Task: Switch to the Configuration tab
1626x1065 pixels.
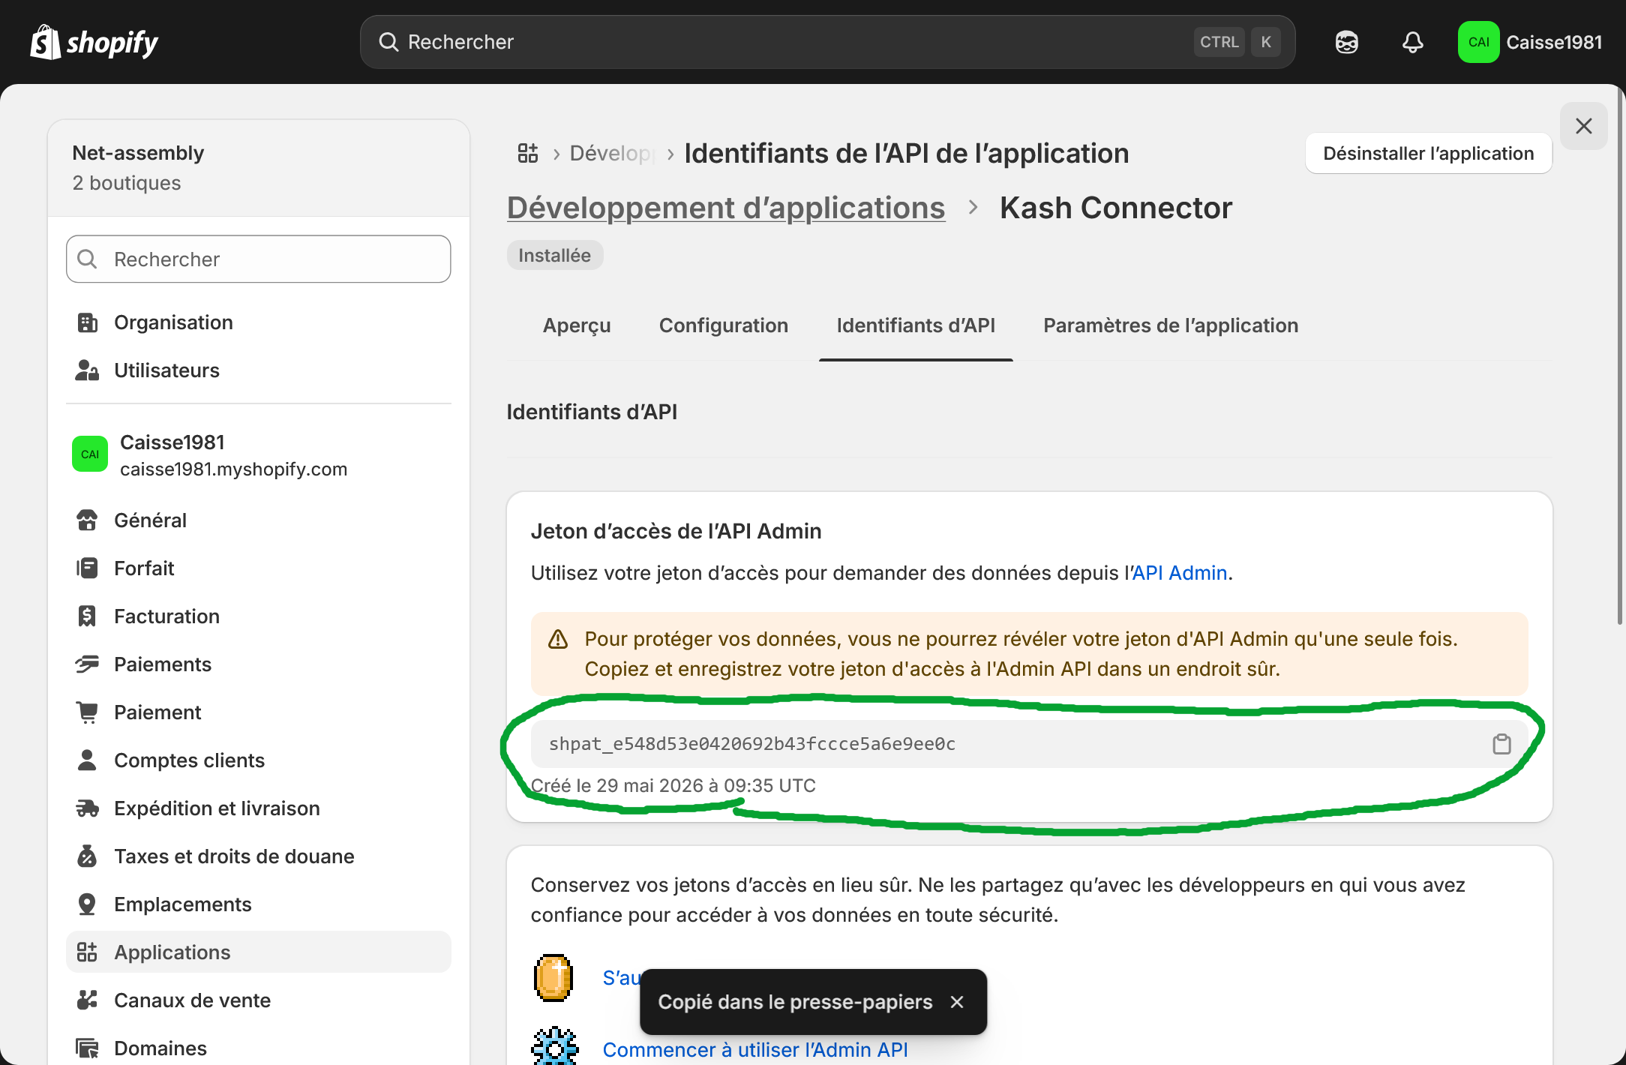Action: coord(724,325)
